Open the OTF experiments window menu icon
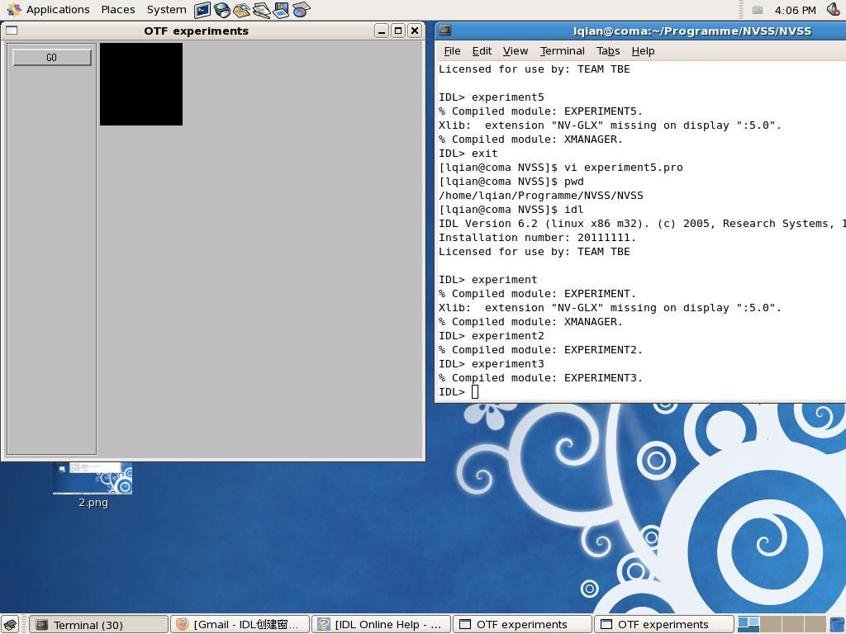The image size is (846, 634). [x=12, y=31]
